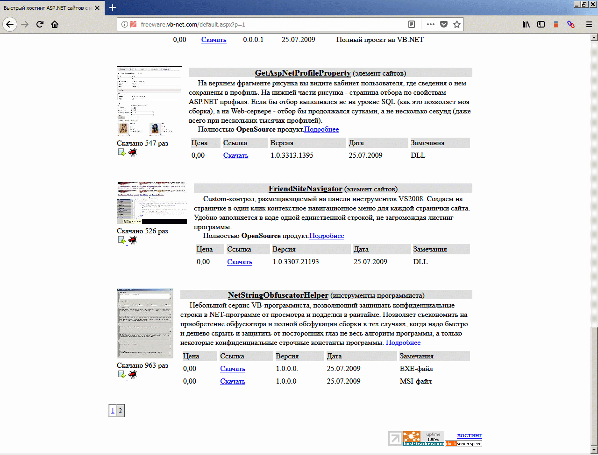This screenshot has width=598, height=455.
Task: Open the GetAspNetProfileProperty title link
Action: (303, 73)
